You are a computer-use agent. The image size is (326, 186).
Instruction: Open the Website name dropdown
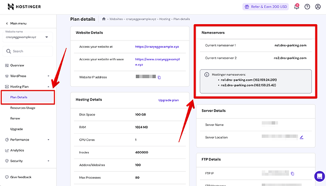pos(28,37)
